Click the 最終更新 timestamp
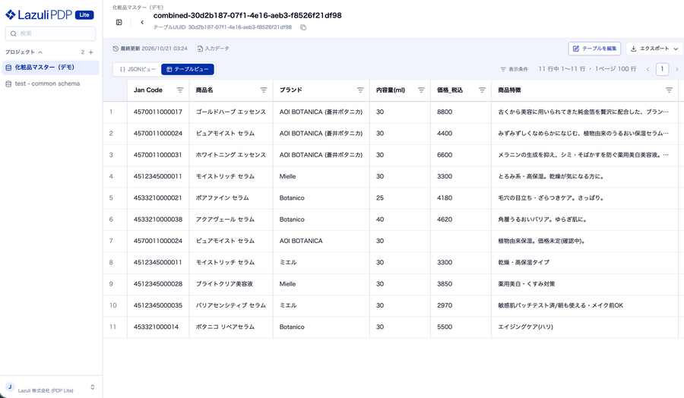 (150, 49)
